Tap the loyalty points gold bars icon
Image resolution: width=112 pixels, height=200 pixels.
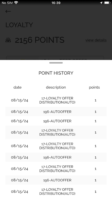pyautogui.click(x=8, y=40)
